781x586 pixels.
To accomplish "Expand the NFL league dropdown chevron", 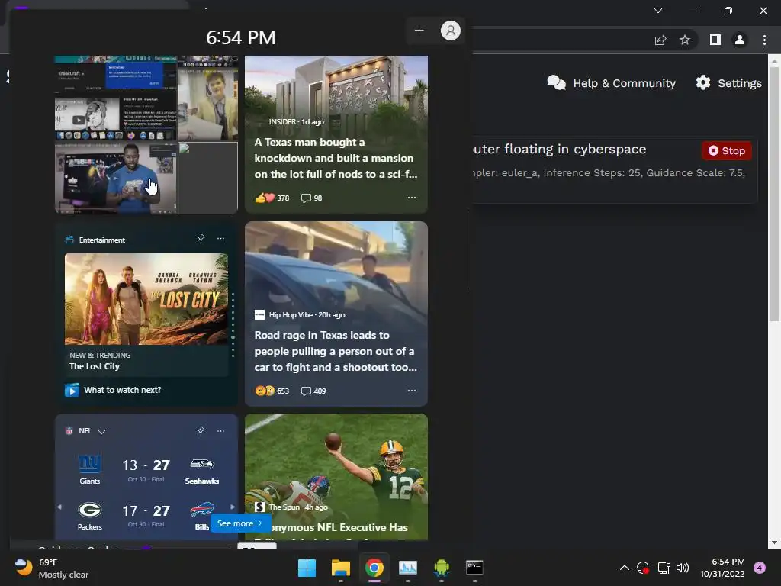I will (x=101, y=431).
